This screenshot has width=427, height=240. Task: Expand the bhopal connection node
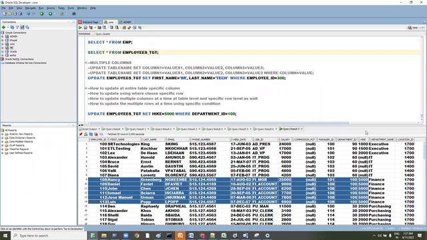(3, 40)
